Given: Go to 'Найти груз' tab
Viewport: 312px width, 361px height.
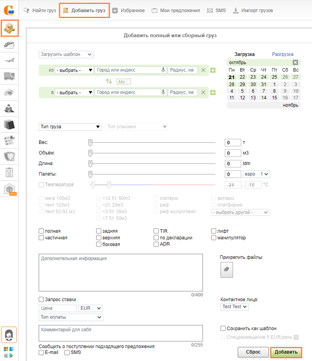Looking at the screenshot, I should 40,11.
